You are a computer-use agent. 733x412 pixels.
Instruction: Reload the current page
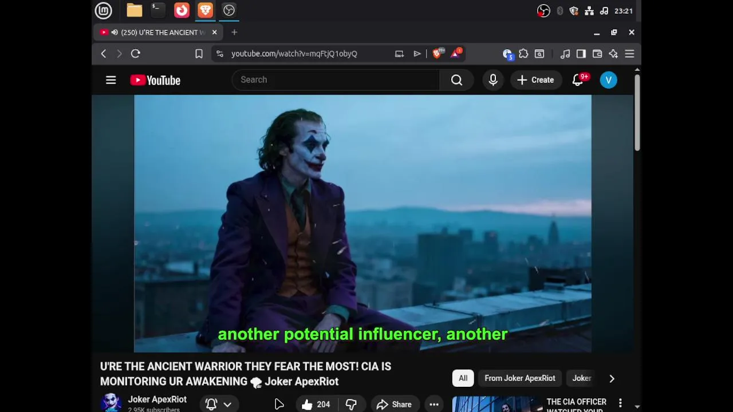point(136,54)
